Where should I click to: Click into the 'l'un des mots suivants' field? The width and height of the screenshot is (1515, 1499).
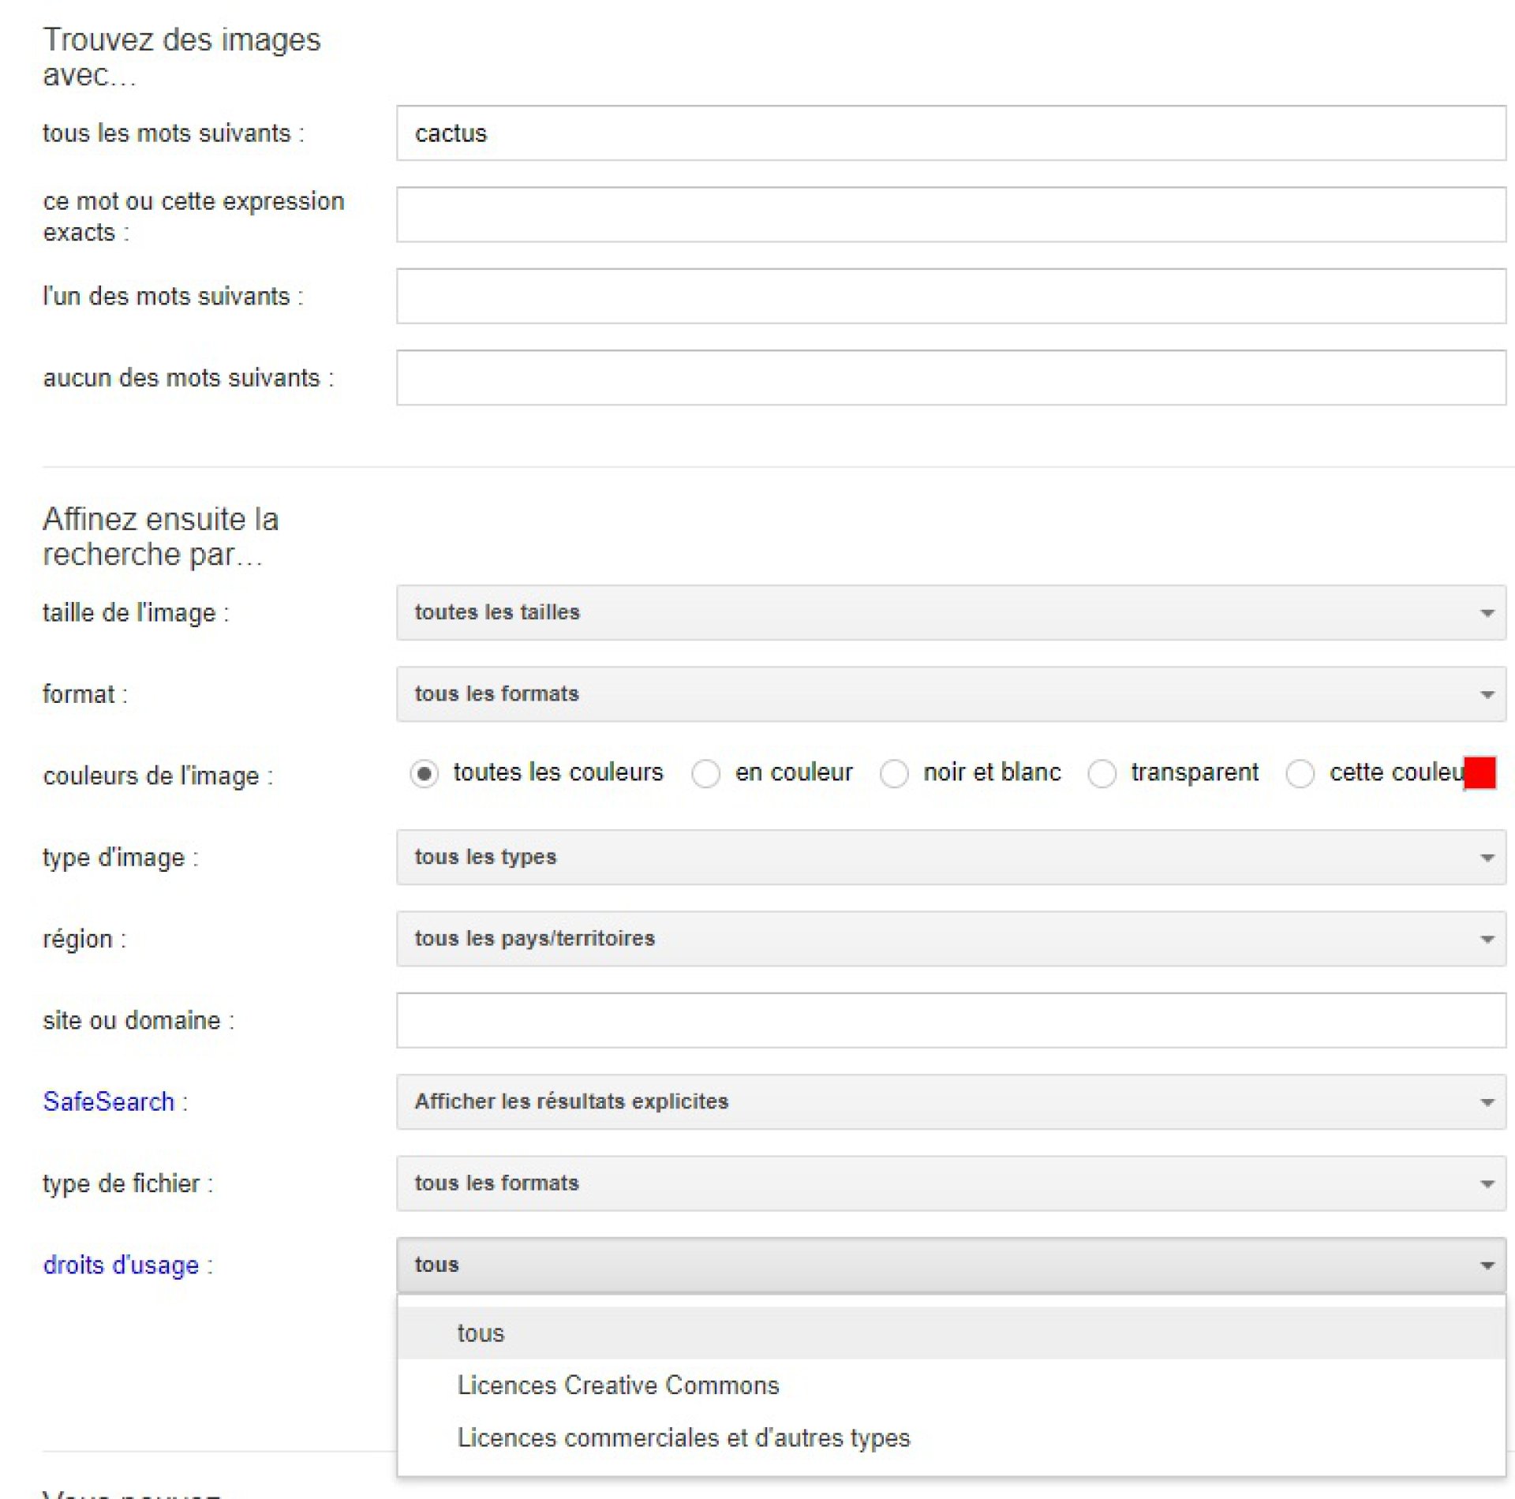[951, 297]
